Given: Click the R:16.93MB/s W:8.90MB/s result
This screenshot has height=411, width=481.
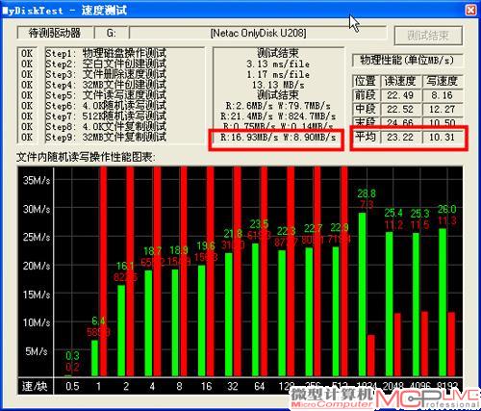Looking at the screenshot, I should [278, 138].
